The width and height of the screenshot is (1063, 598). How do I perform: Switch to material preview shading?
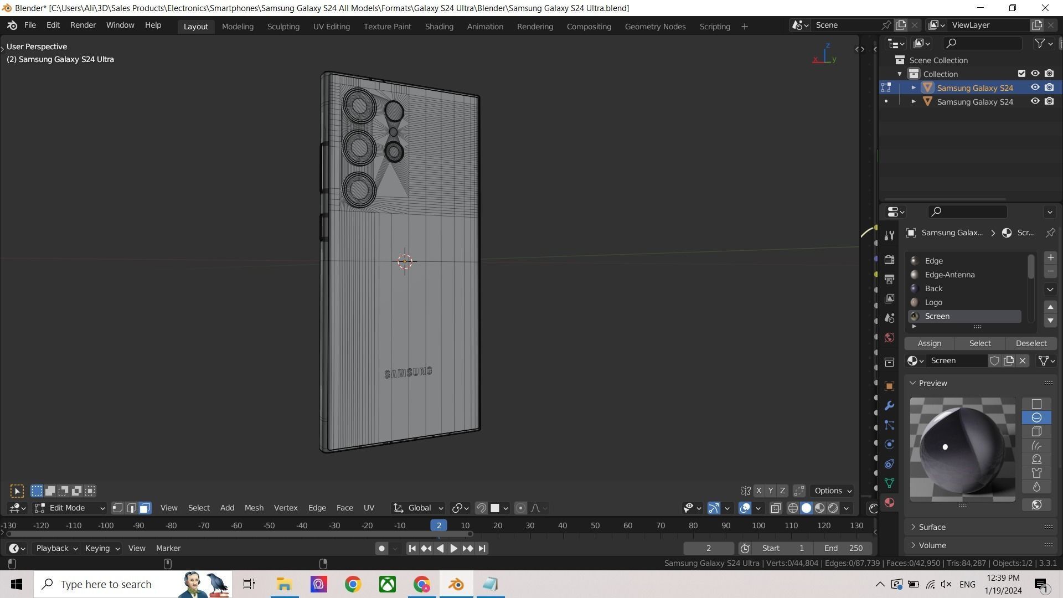click(x=819, y=508)
